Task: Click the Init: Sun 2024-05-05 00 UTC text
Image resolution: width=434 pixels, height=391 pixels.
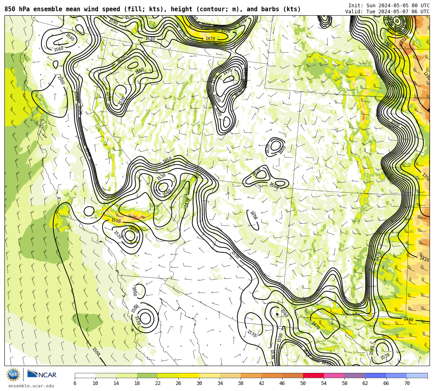Action: coord(389,6)
